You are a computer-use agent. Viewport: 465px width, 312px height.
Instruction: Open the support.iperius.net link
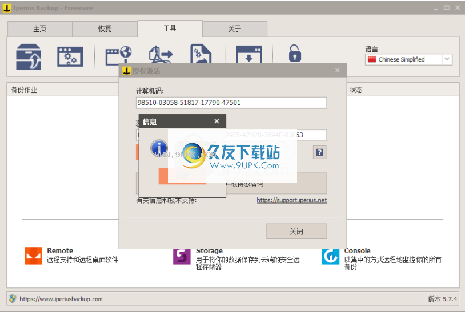[292, 200]
